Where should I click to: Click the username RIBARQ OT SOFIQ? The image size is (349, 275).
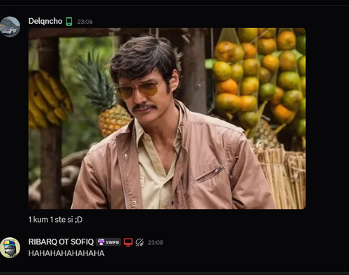pyautogui.click(x=61, y=242)
